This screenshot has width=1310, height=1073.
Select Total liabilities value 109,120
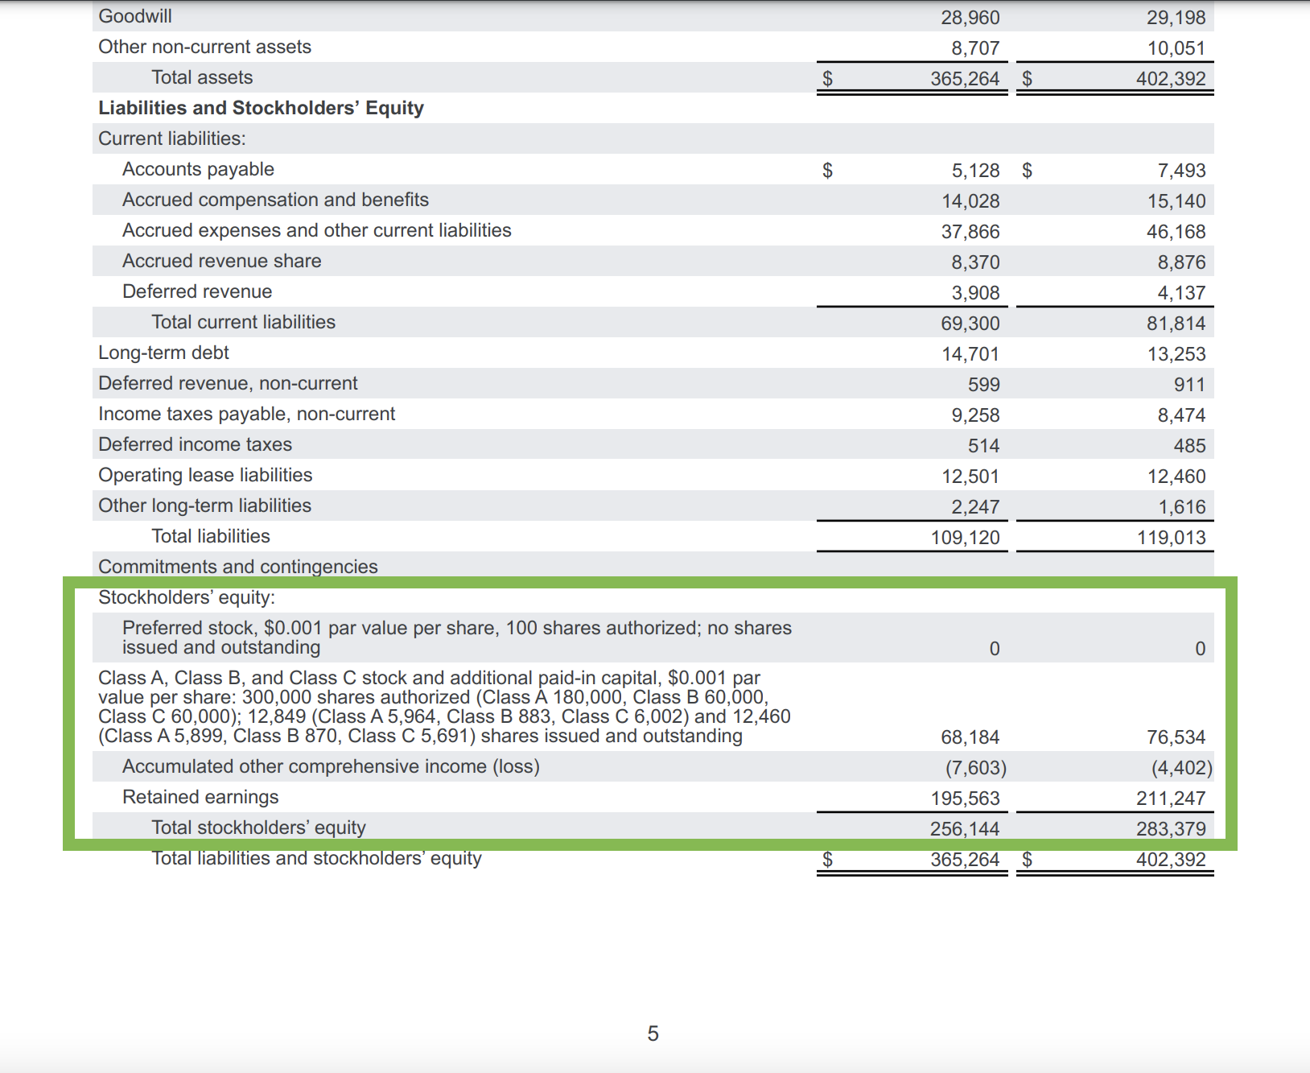(965, 538)
